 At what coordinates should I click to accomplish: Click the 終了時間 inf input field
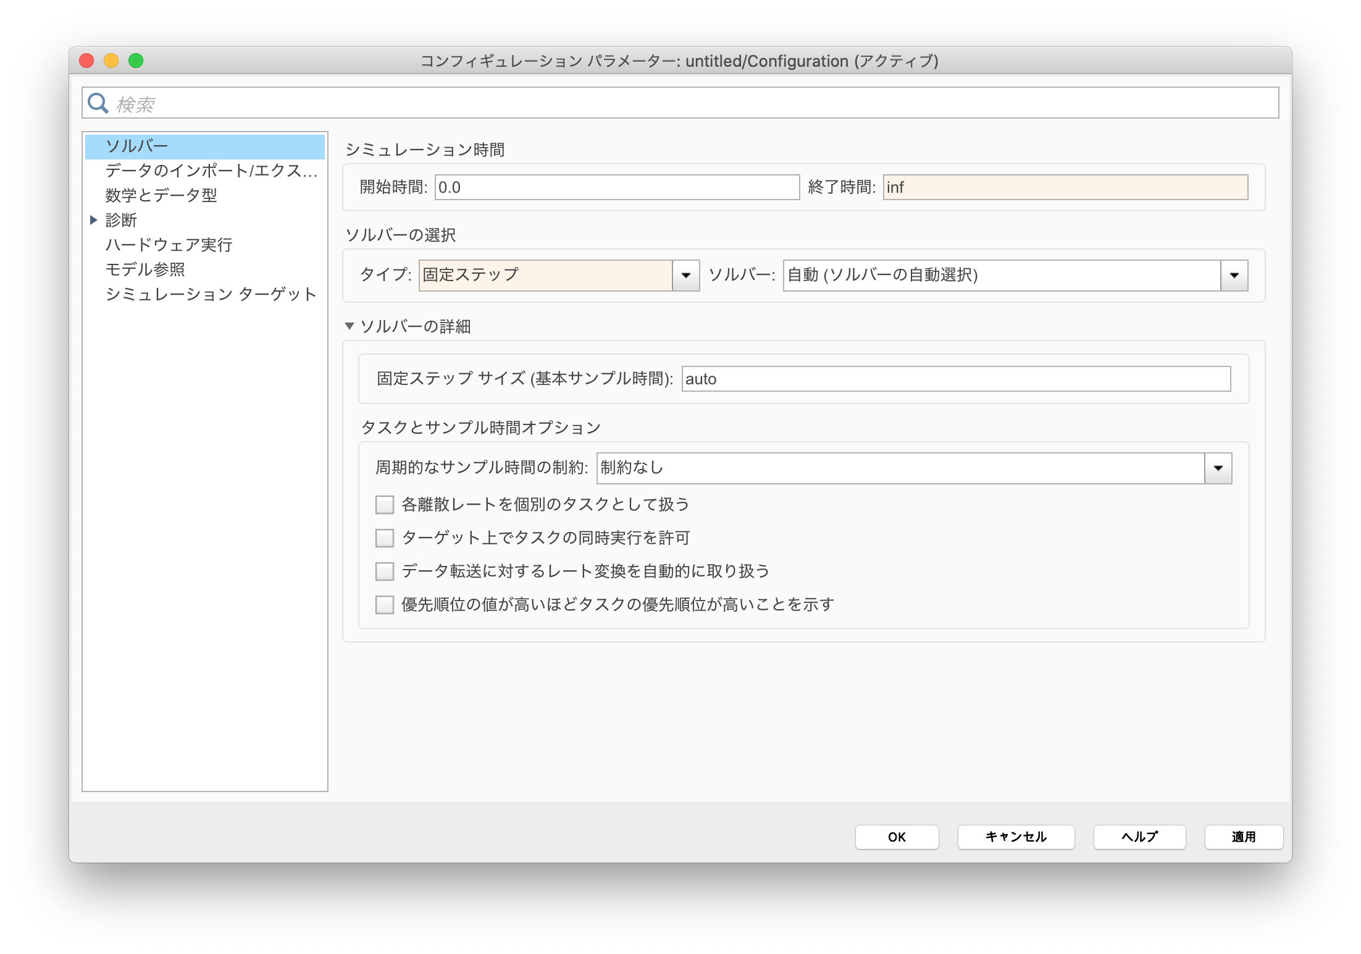[1065, 187]
